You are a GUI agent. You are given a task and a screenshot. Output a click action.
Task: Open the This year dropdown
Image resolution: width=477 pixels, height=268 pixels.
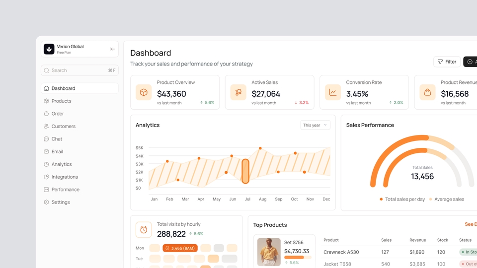click(x=315, y=125)
